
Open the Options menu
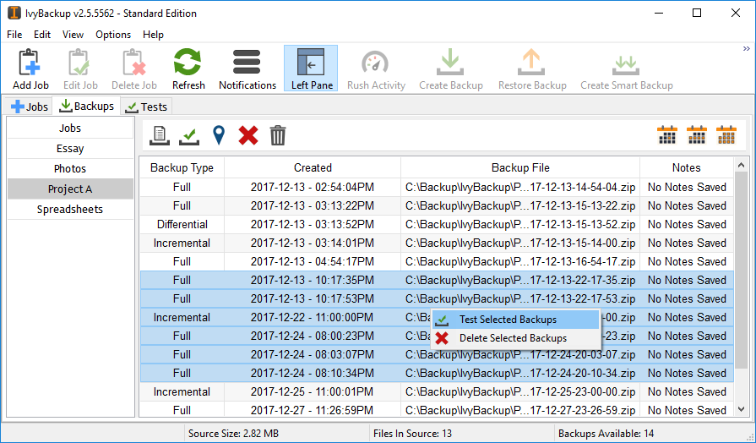pyautogui.click(x=113, y=35)
